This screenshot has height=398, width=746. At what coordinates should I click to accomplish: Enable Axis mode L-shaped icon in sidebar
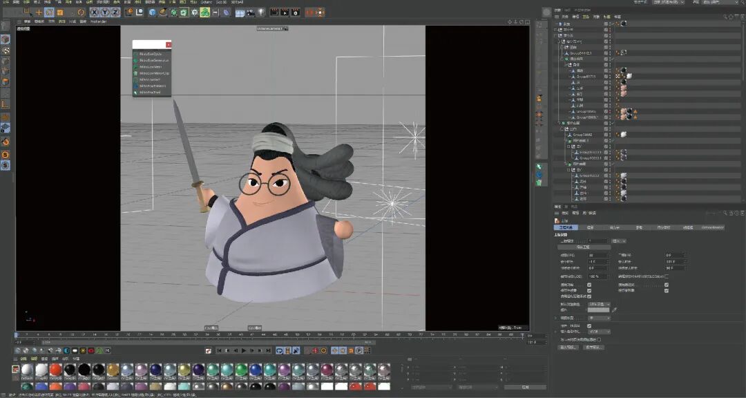point(6,104)
